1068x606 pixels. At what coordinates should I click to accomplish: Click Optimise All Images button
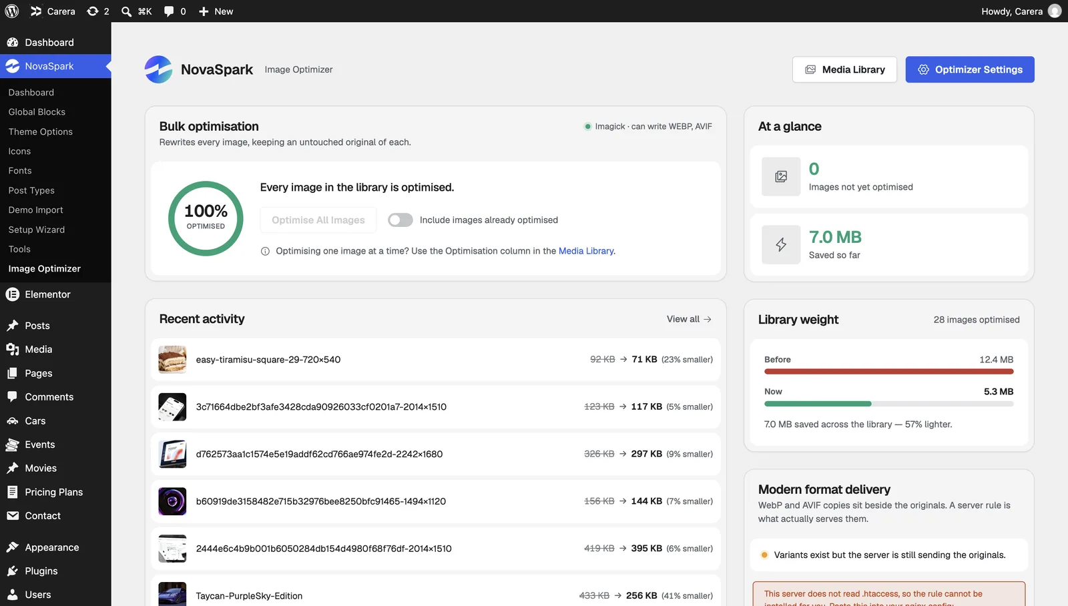[318, 220]
